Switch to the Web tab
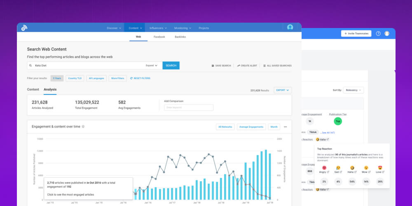 pyautogui.click(x=138, y=37)
